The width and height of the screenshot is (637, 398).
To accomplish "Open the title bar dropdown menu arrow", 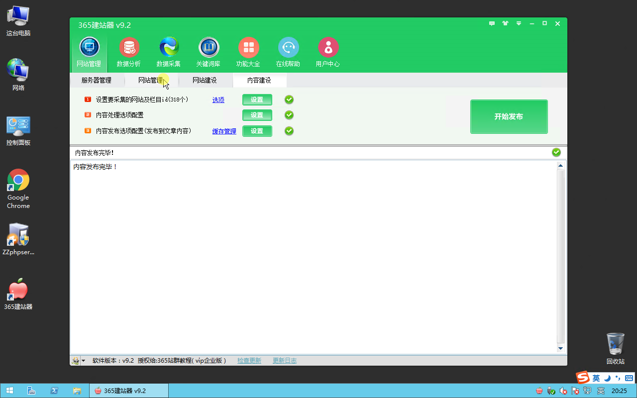I will pyautogui.click(x=519, y=23).
